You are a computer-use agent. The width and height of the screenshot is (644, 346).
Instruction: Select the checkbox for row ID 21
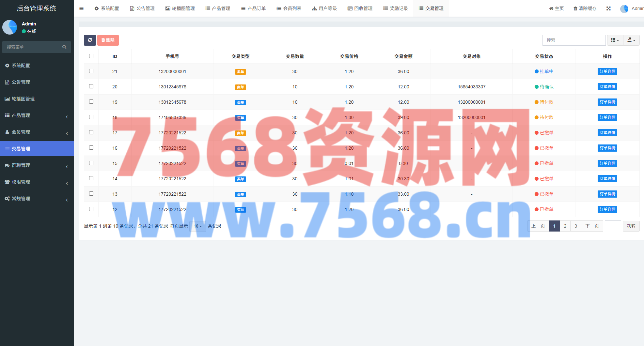point(91,71)
